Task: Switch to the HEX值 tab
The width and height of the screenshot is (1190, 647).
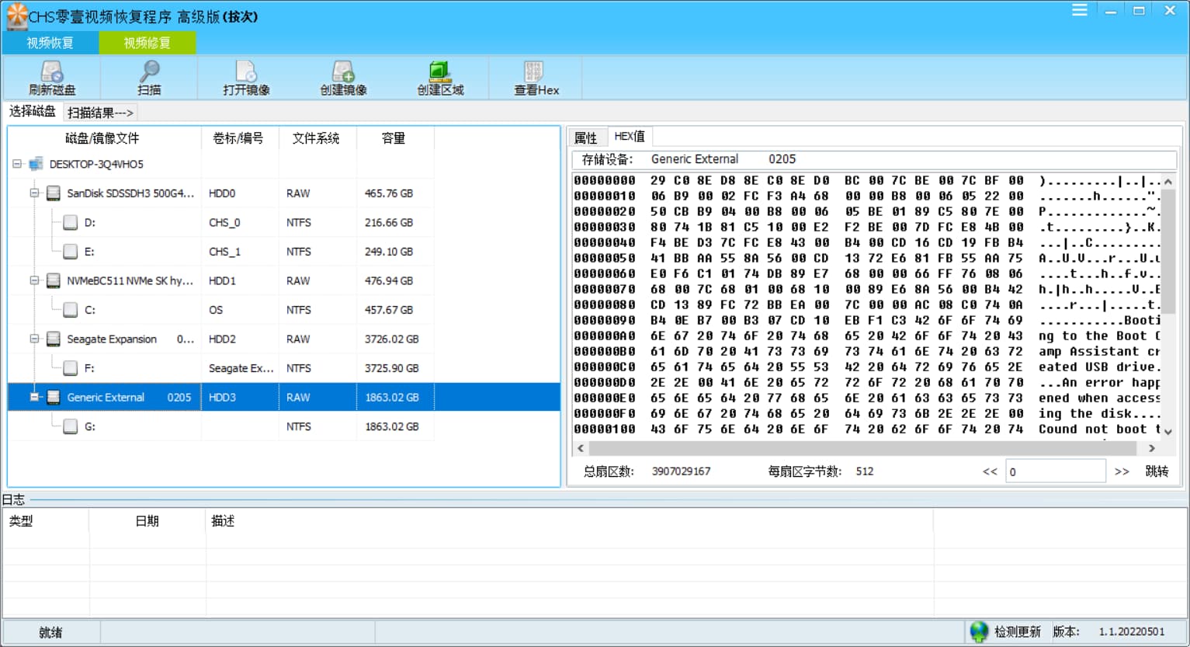Action: [629, 137]
